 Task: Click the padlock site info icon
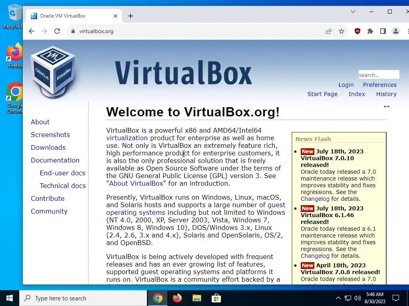coord(73,31)
